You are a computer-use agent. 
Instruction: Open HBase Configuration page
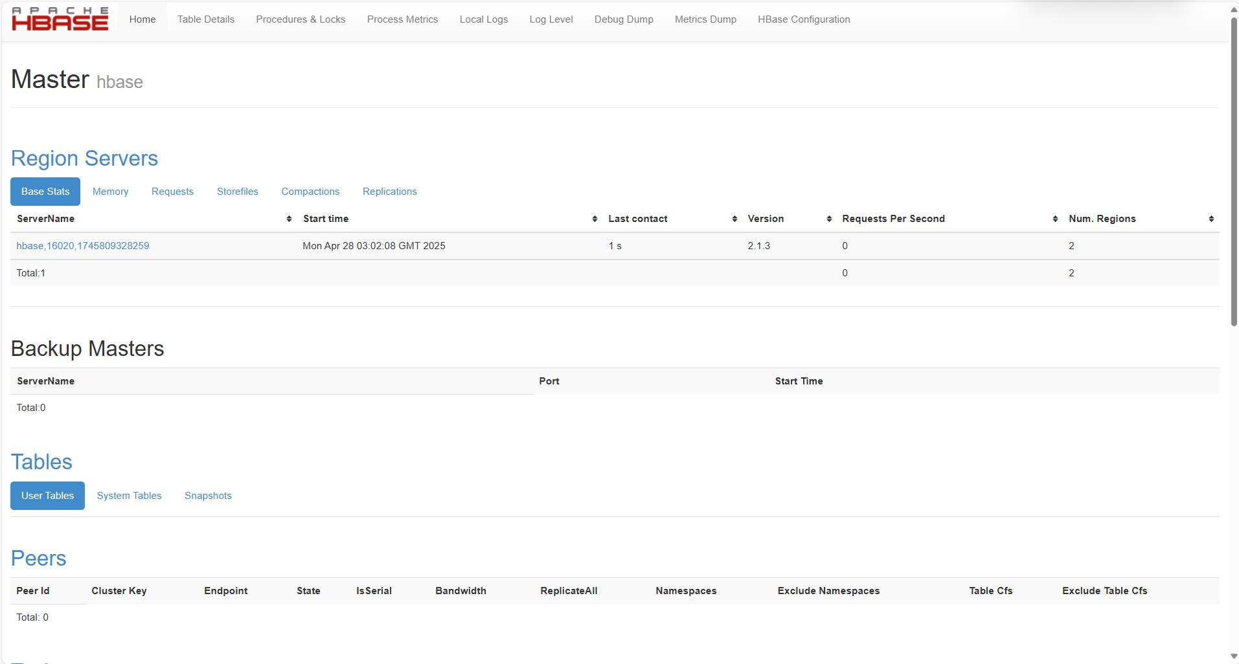click(804, 19)
